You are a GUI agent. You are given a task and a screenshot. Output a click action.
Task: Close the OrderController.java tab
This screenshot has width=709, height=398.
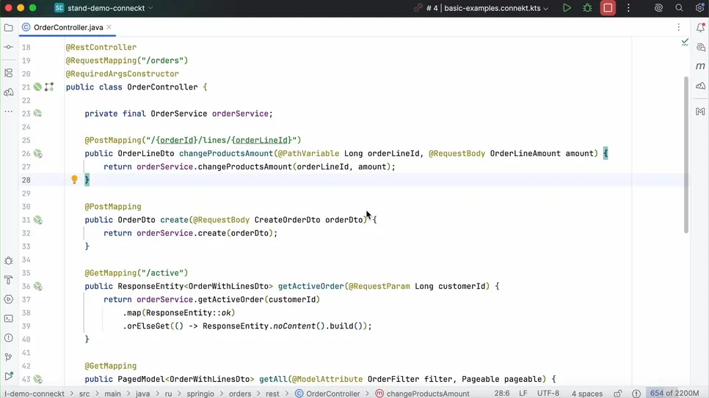[x=109, y=27]
